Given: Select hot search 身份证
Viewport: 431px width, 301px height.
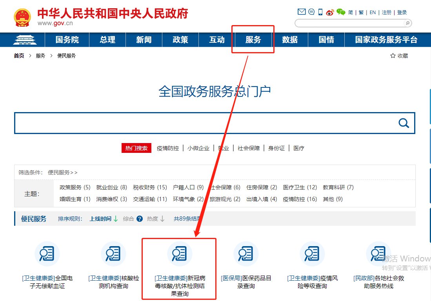Looking at the screenshot, I should coord(276,148).
